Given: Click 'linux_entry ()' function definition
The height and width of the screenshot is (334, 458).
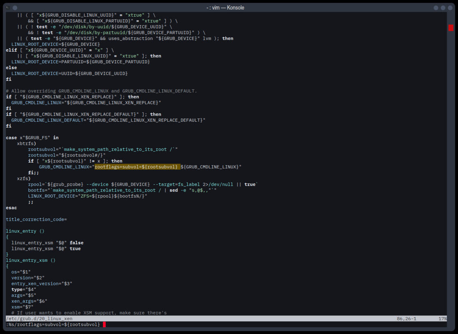Looking at the screenshot, I should pos(25,231).
